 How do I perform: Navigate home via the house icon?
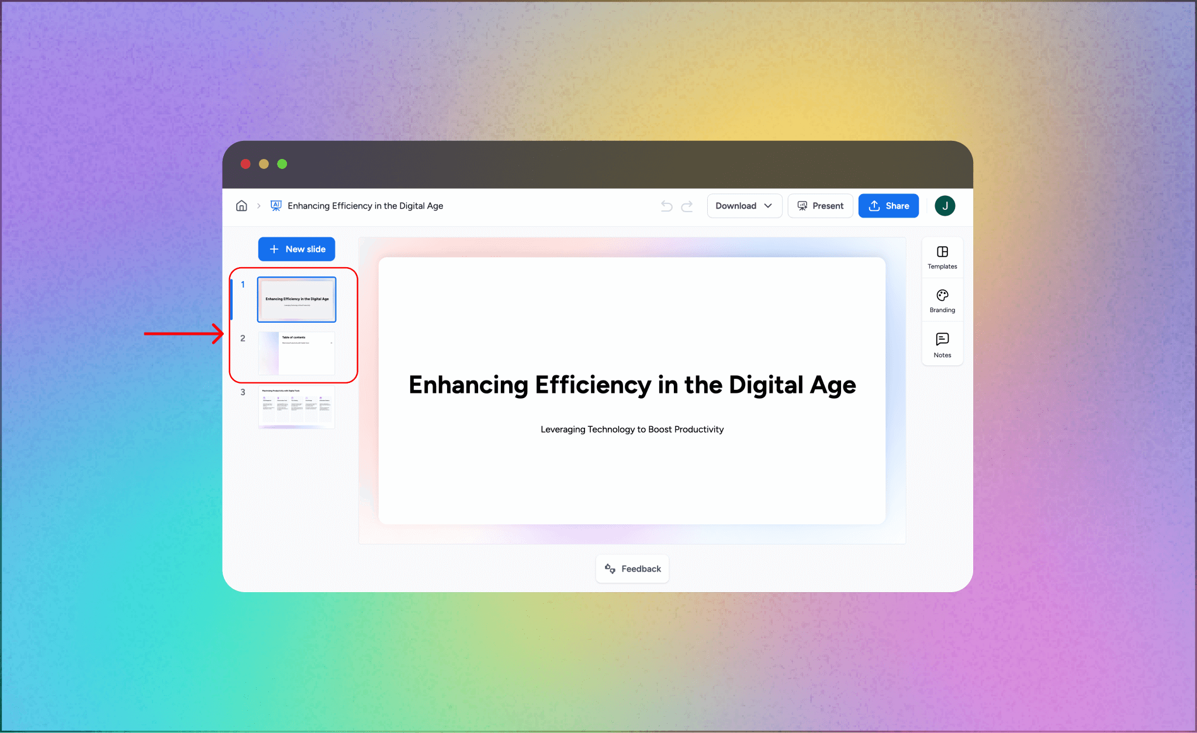(x=241, y=206)
